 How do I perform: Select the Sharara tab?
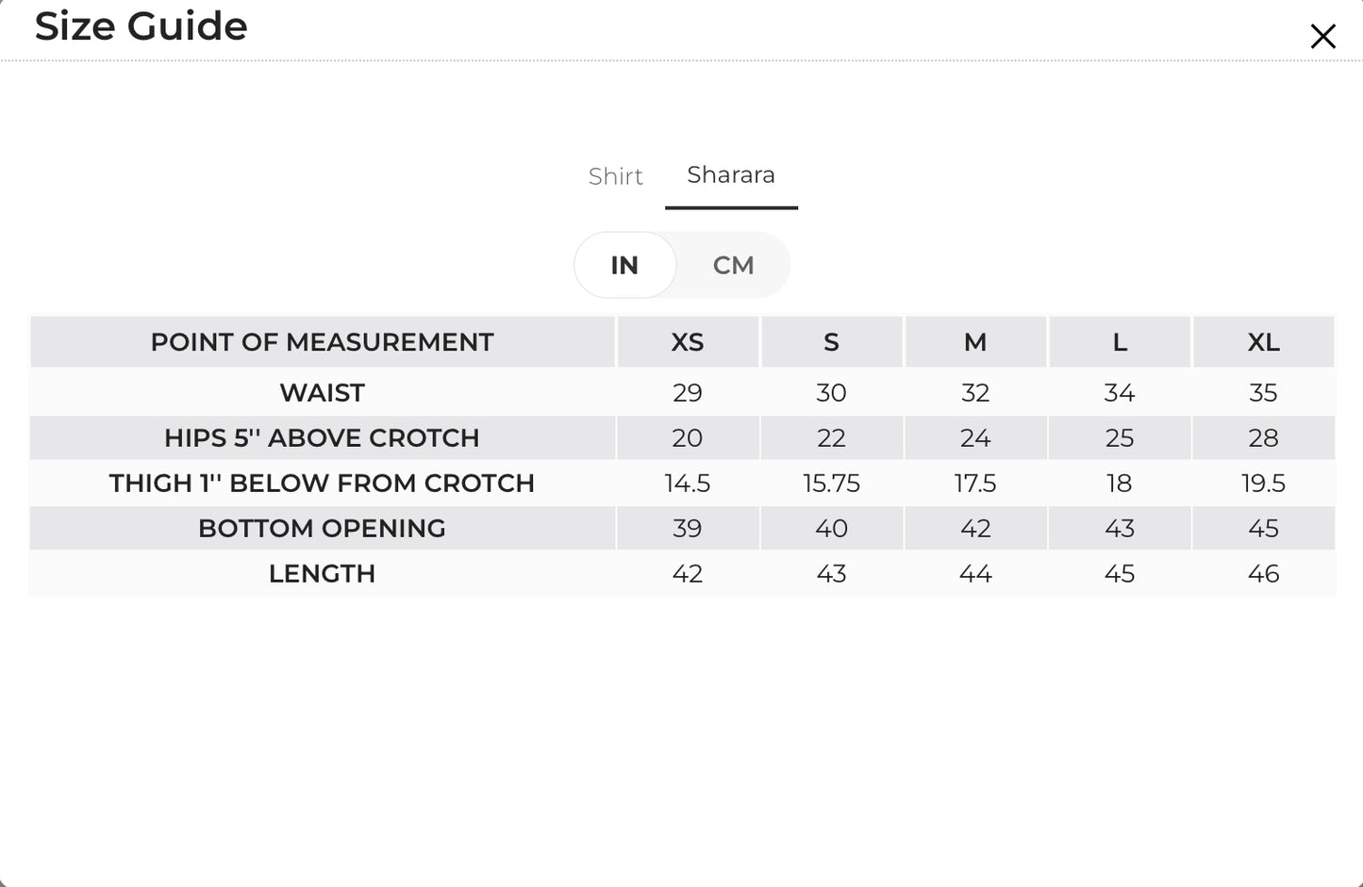pyautogui.click(x=731, y=175)
